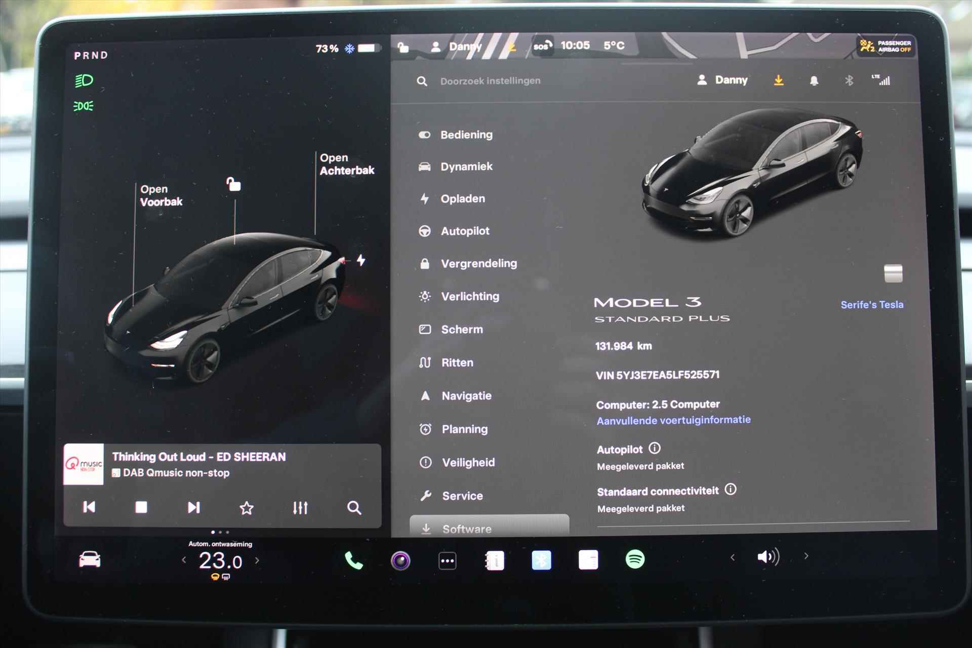The width and height of the screenshot is (972, 648).
Task: Click the headlights indicator icon
Action: [84, 80]
